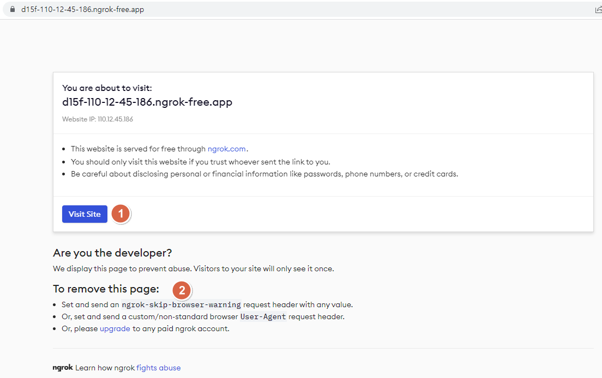Click the Website IP: 110.12.45.186 text
This screenshot has width=602, height=378.
98,119
